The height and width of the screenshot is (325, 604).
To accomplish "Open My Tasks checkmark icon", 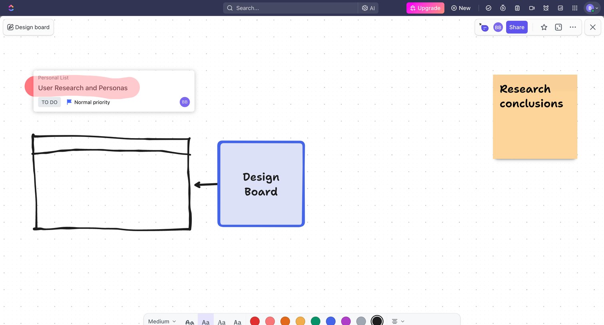I will click(488, 8).
